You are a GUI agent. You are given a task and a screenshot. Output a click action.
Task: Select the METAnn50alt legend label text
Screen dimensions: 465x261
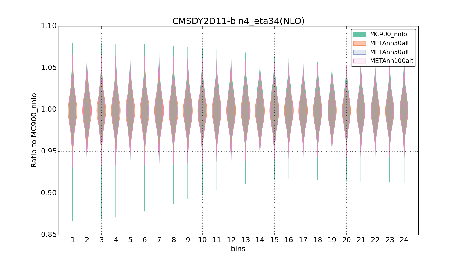click(389, 52)
